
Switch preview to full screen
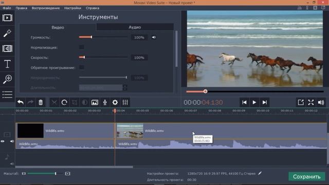[x=310, y=102]
